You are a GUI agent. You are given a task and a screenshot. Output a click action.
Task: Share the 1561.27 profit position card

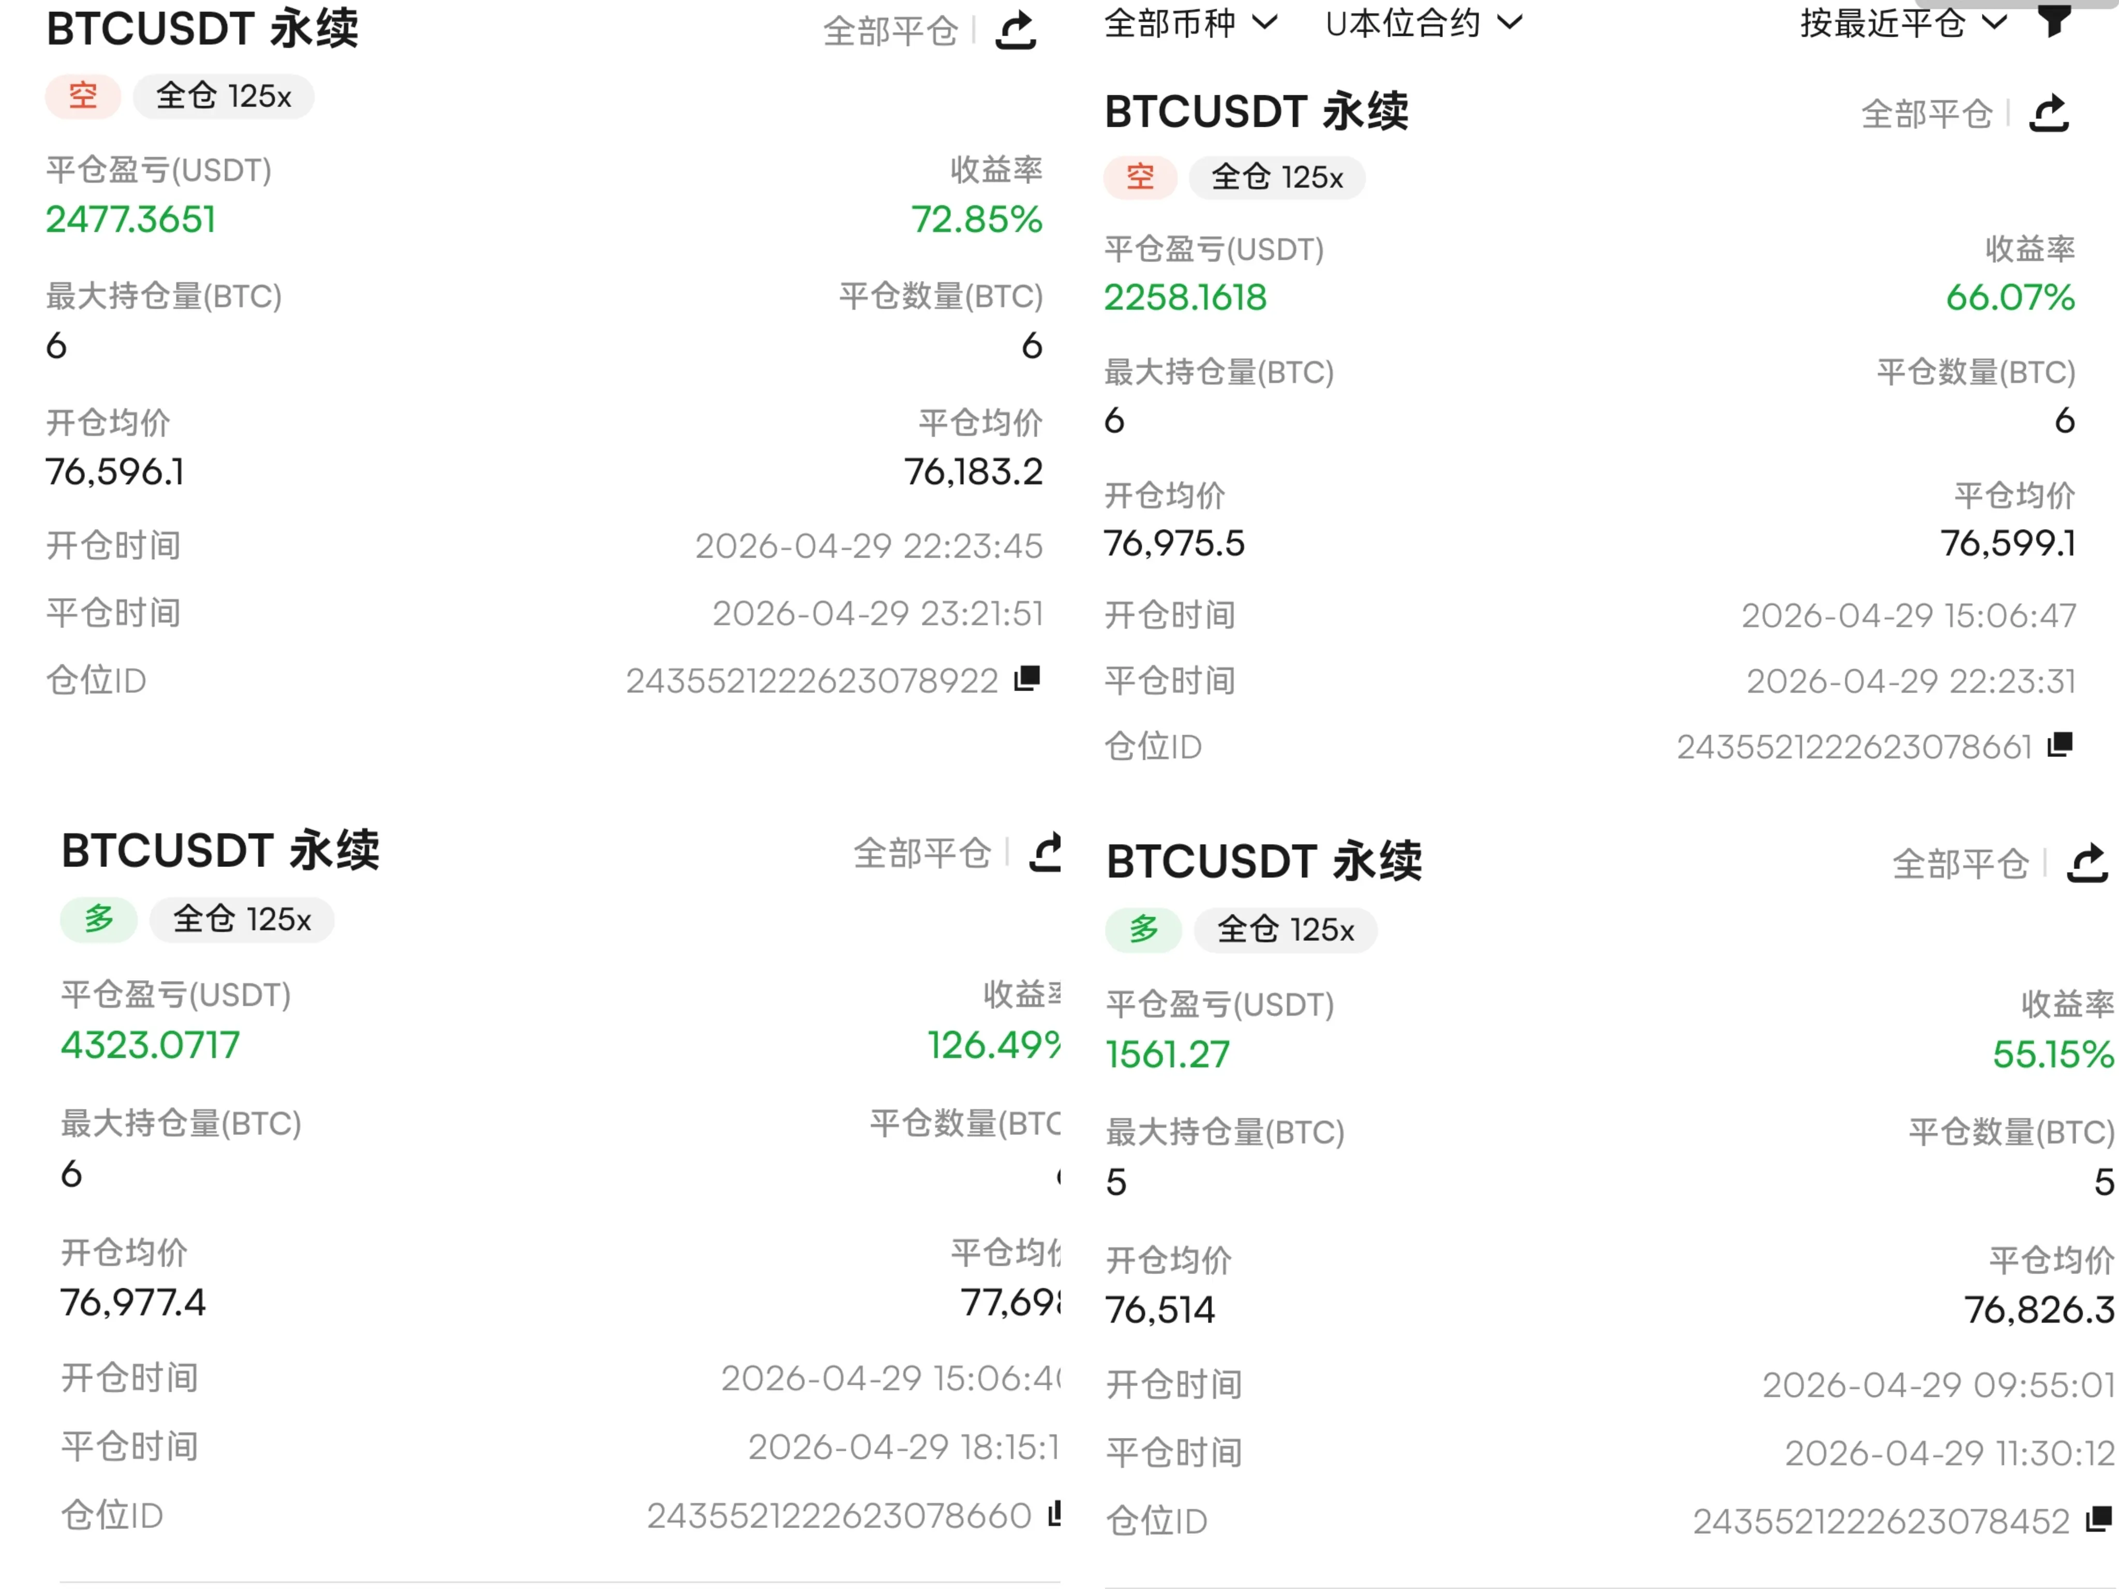[x=2087, y=863]
